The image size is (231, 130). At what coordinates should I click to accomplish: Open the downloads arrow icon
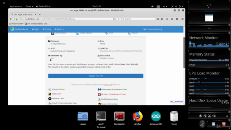pyautogui.click(x=167, y=19)
